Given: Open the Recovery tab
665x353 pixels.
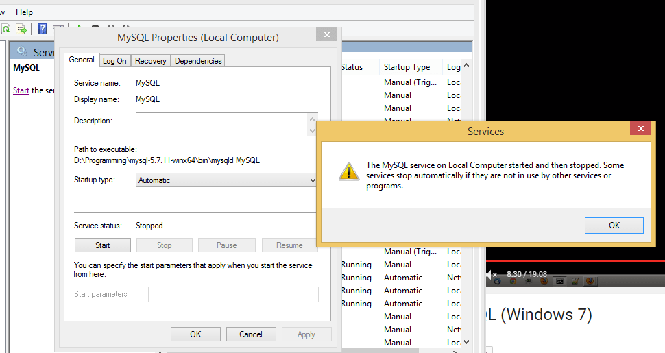Looking at the screenshot, I should (151, 61).
